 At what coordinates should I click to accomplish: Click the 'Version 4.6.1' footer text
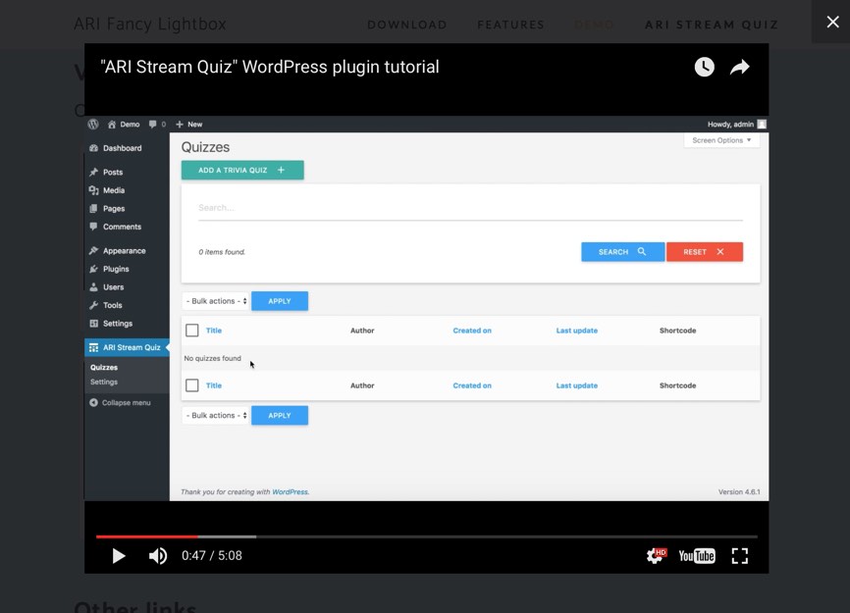[x=739, y=492]
